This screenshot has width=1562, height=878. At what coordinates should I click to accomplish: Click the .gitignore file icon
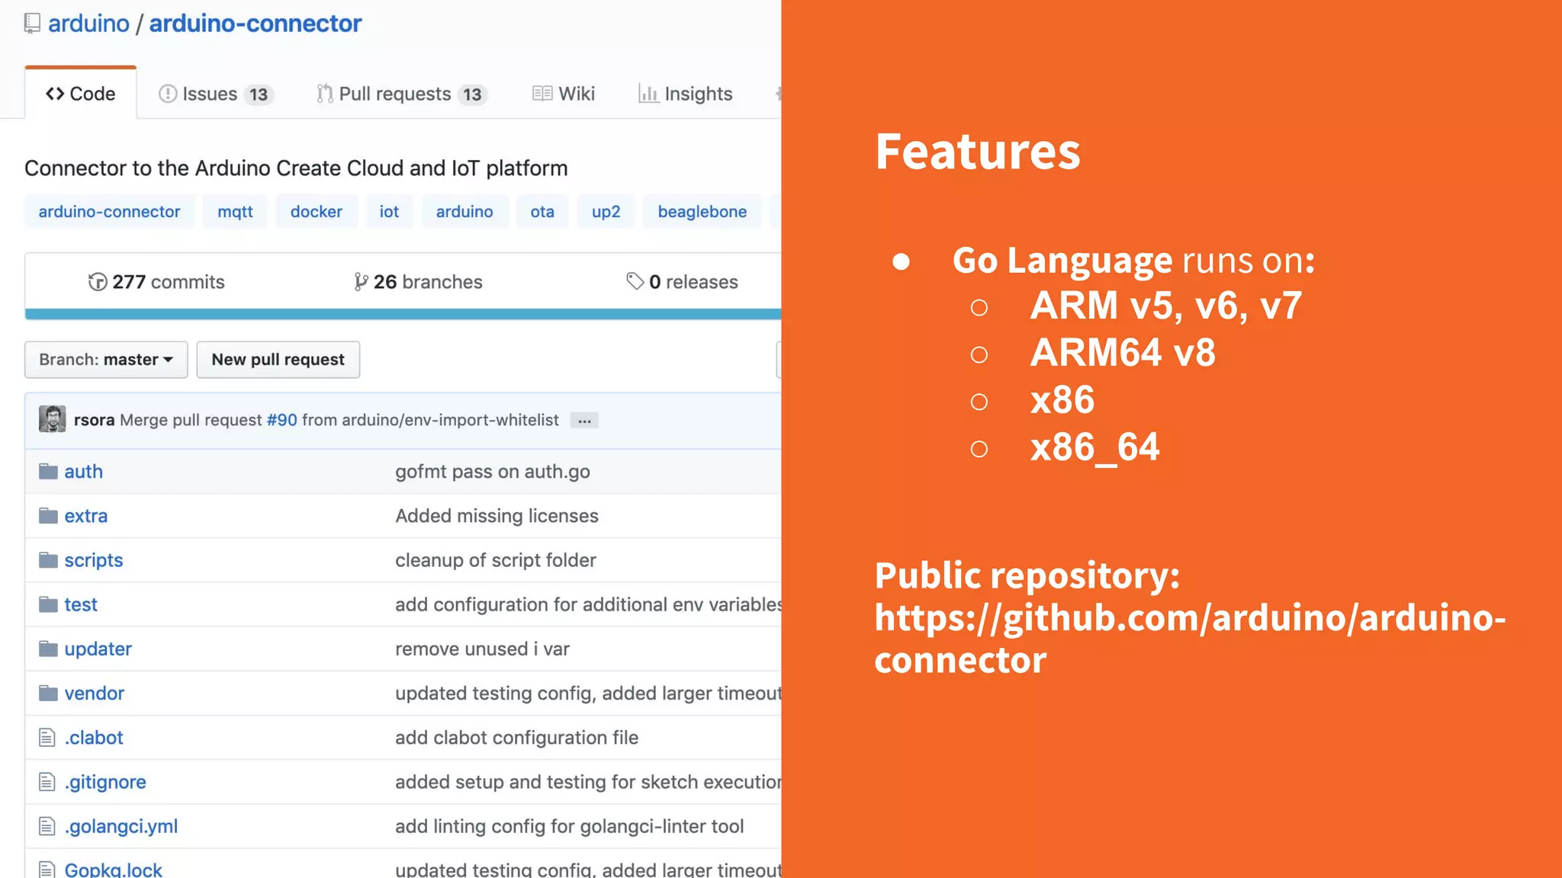(47, 781)
